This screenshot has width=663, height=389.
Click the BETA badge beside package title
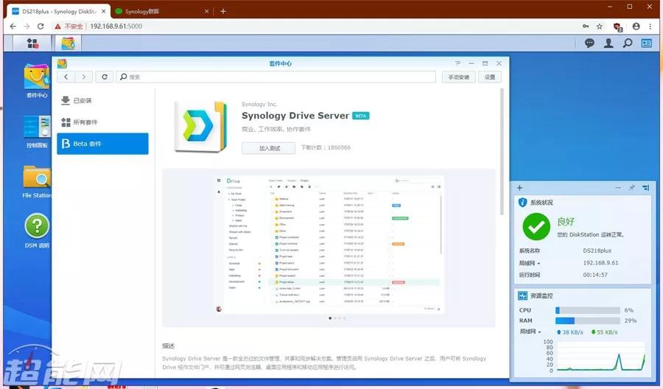coord(361,116)
